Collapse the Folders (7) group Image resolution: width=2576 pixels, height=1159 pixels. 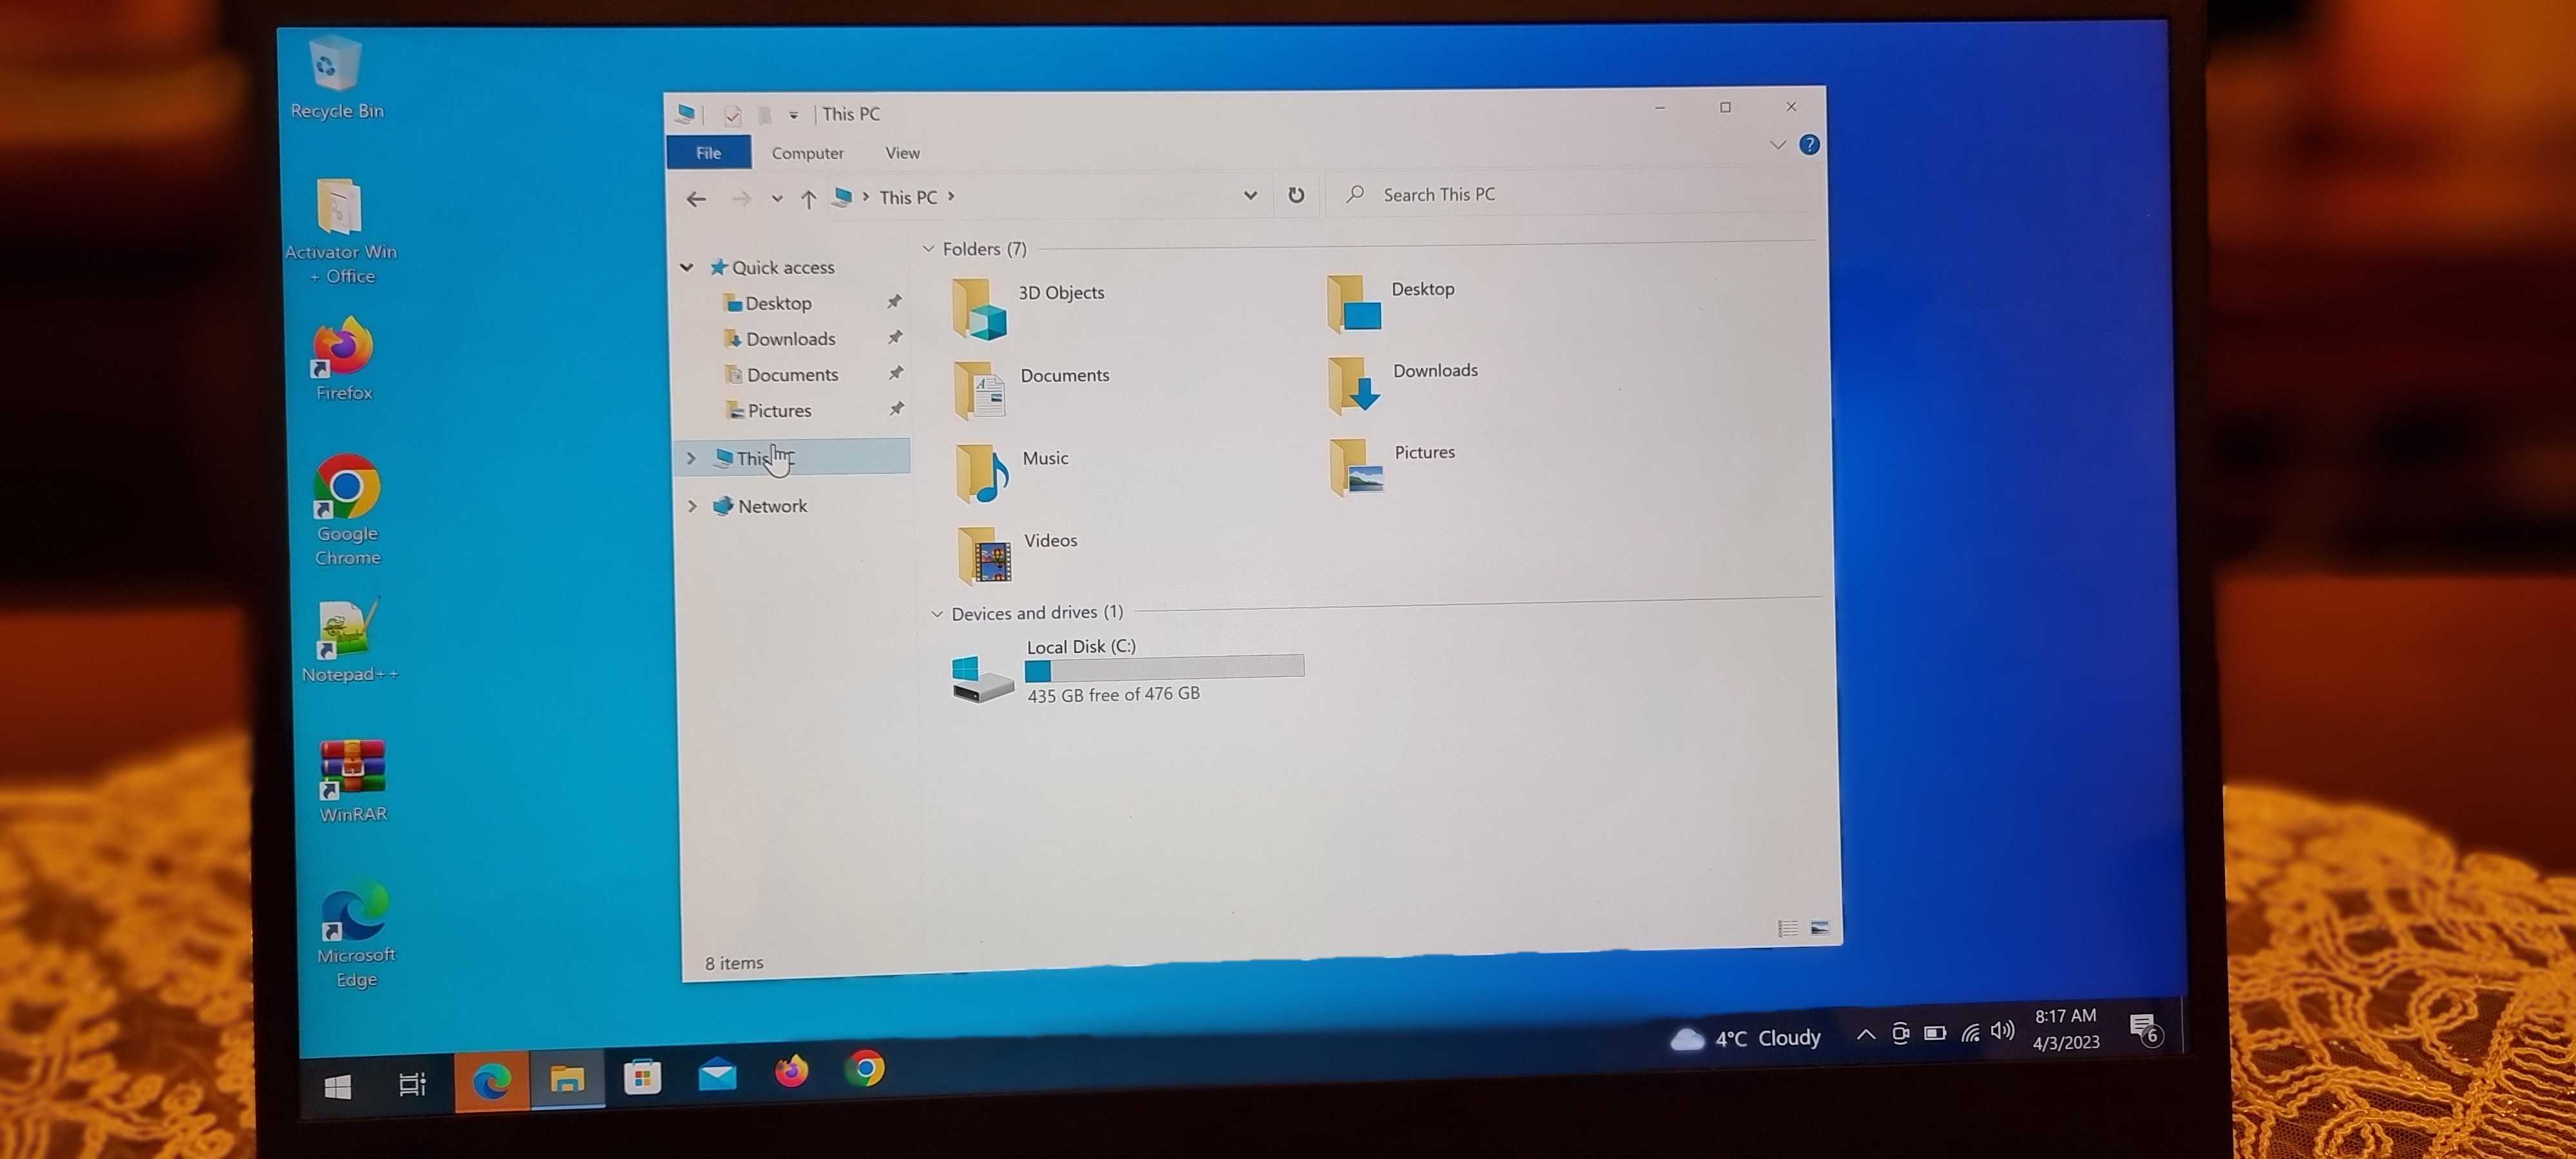point(929,249)
